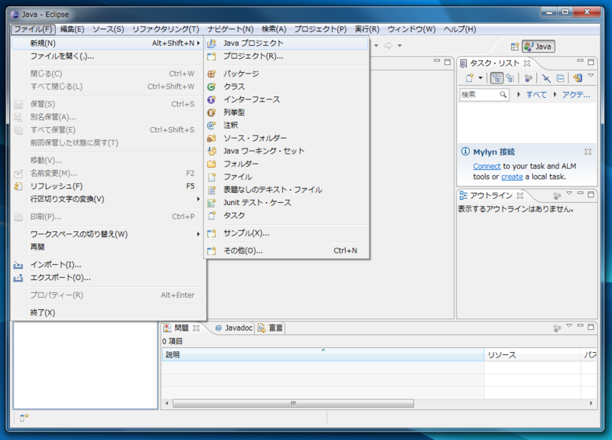Close the Mylyn 接続 notice
Screen dimensions: 612x440
[588, 152]
